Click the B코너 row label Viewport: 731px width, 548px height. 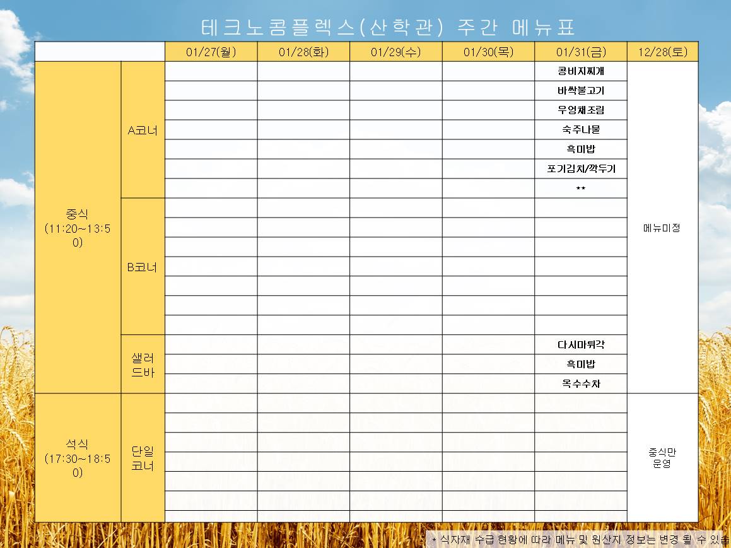tap(143, 267)
